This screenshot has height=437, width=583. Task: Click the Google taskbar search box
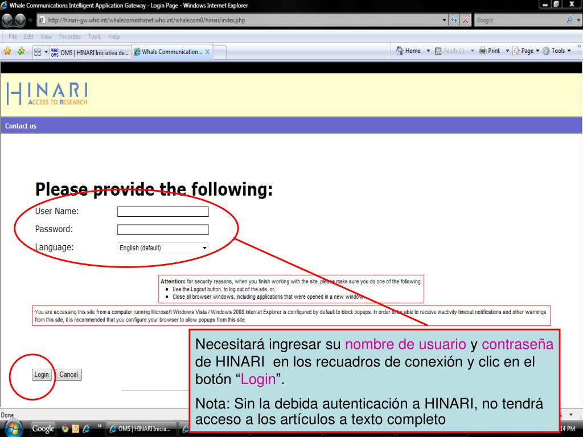coord(43,428)
